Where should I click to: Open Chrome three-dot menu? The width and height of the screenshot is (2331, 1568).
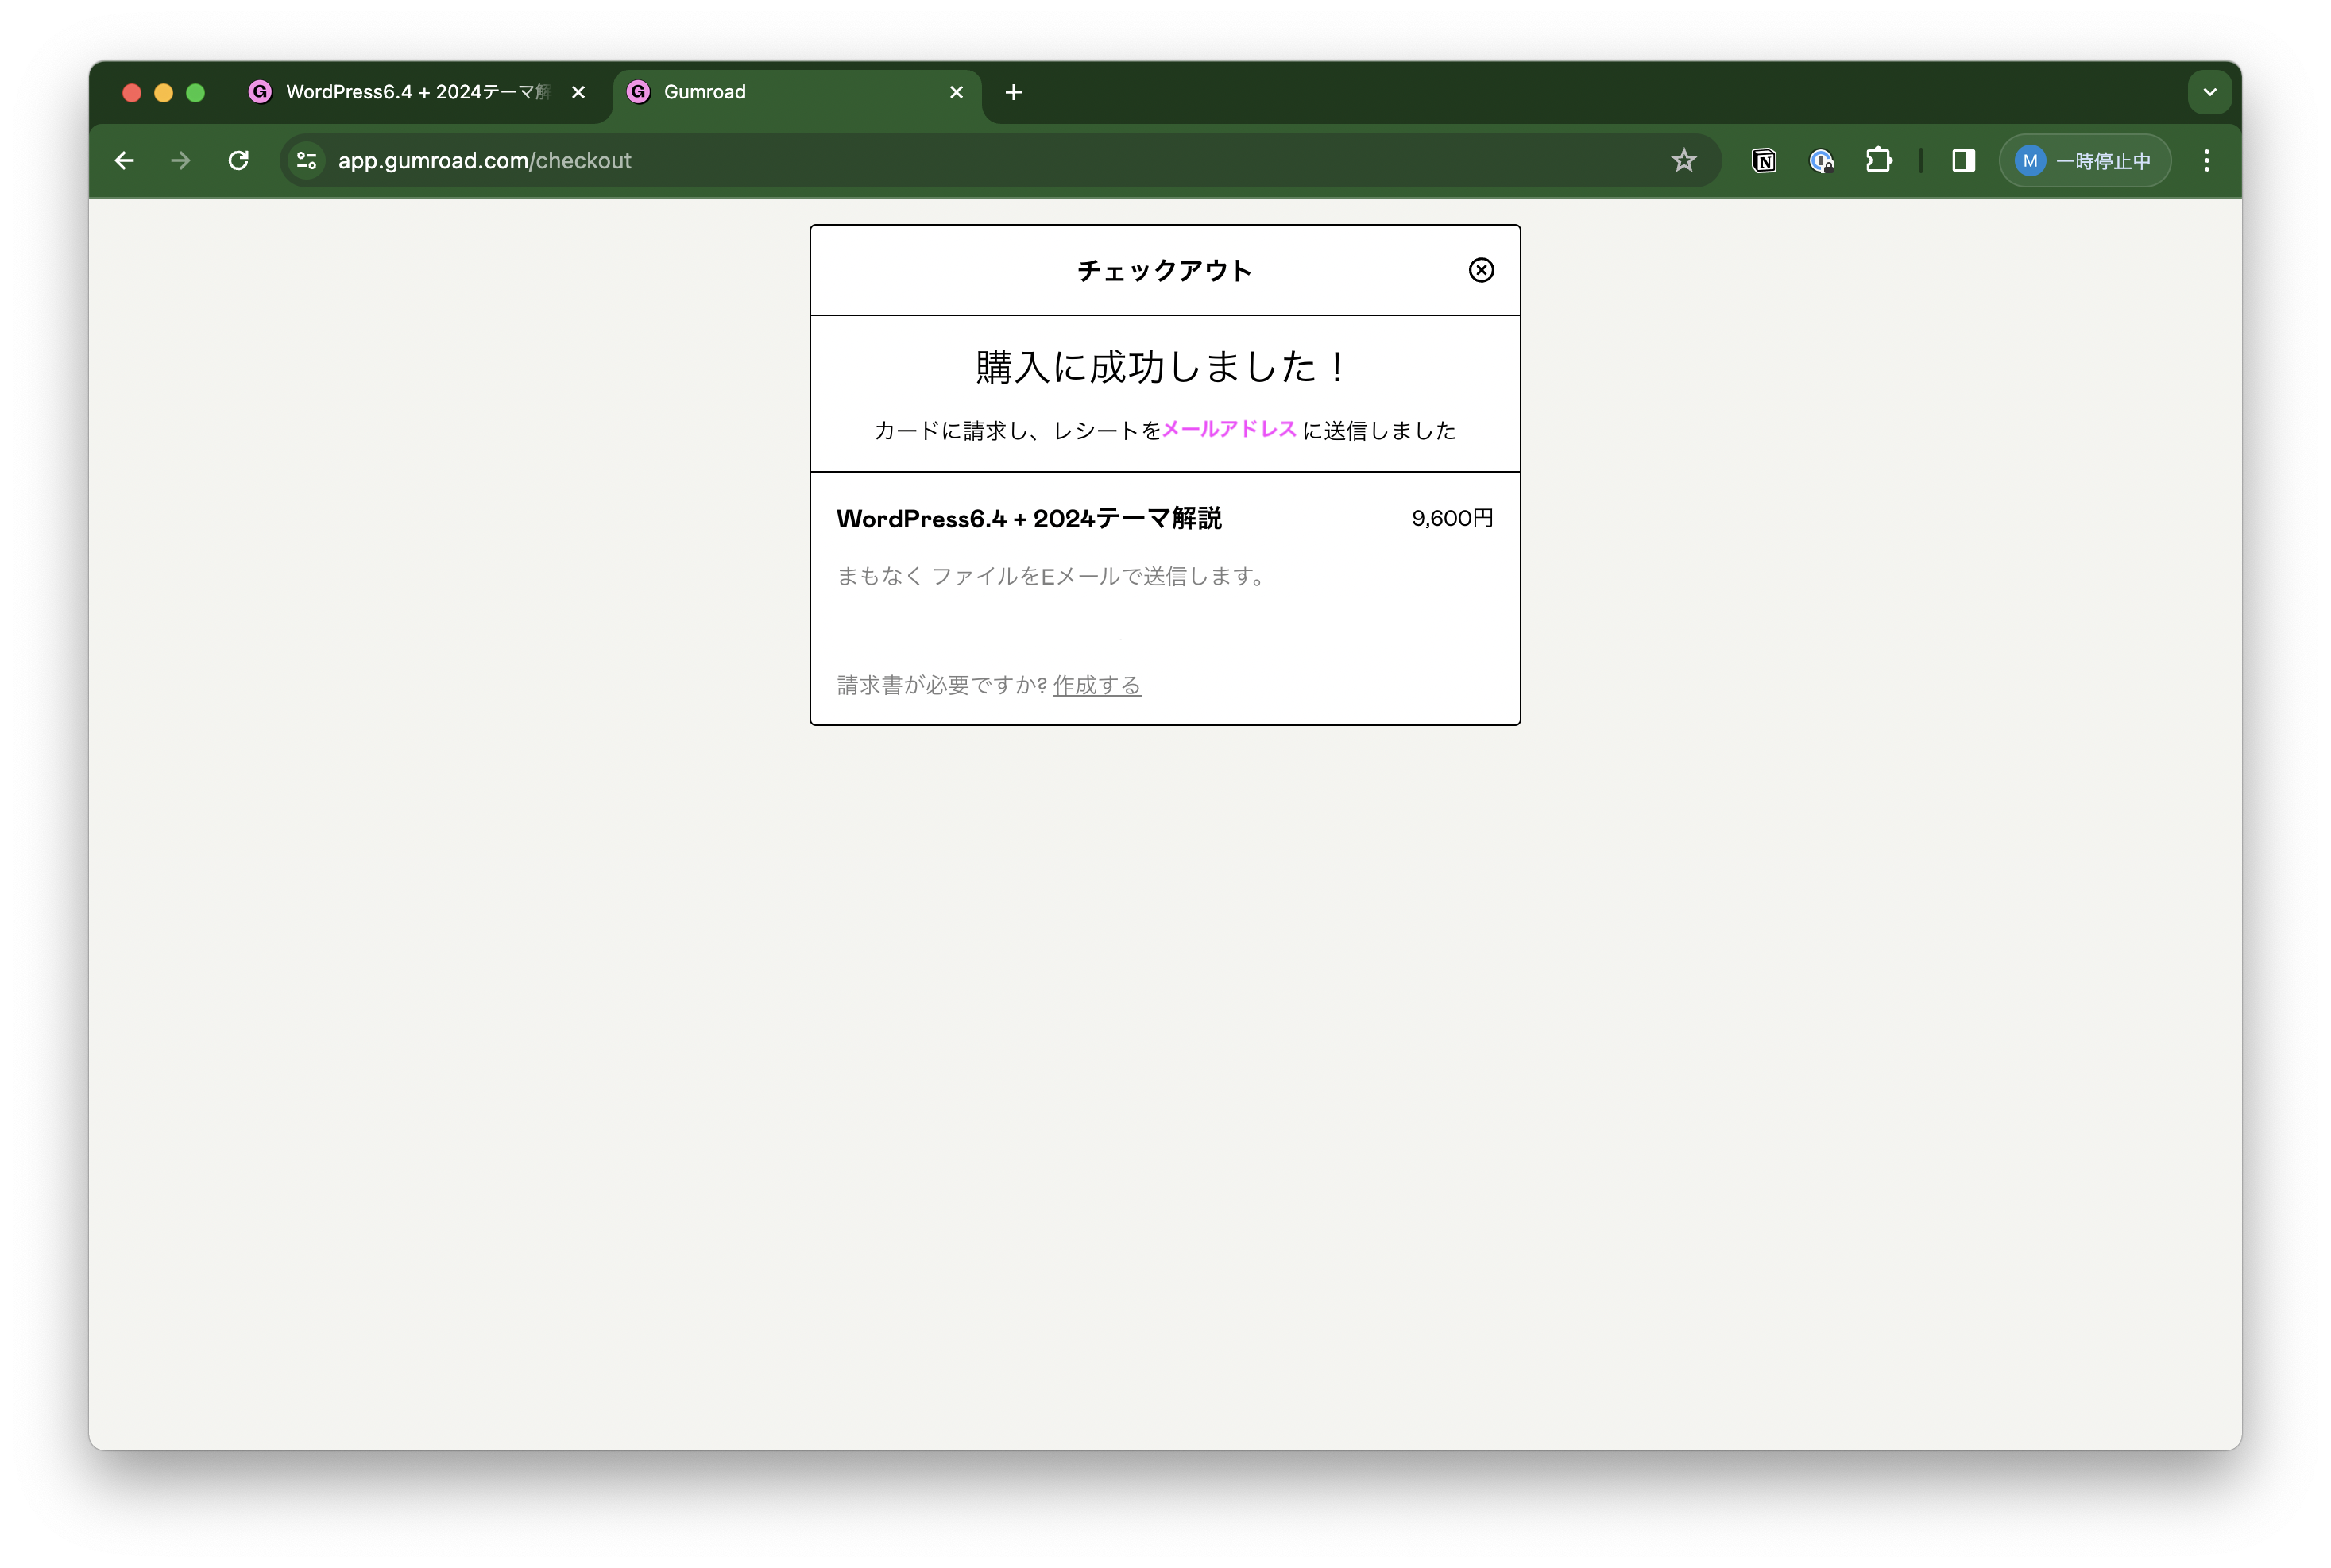click(x=2207, y=160)
